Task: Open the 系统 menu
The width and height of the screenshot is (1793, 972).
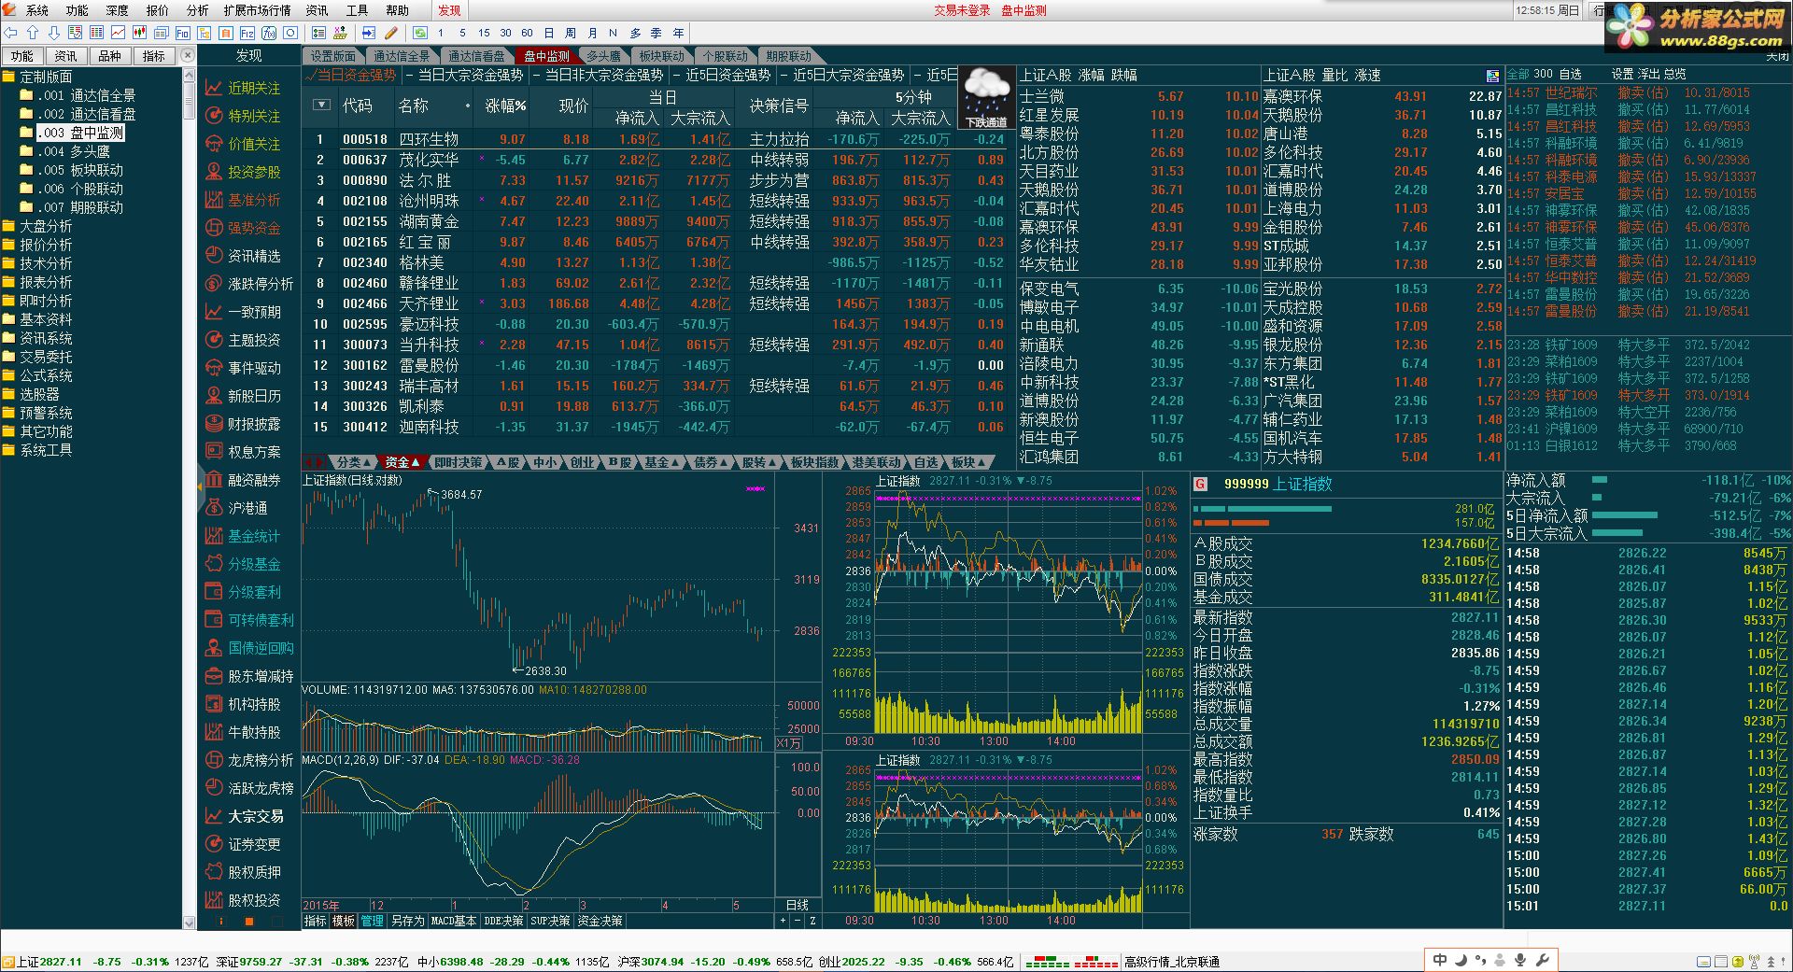Action: tap(37, 10)
